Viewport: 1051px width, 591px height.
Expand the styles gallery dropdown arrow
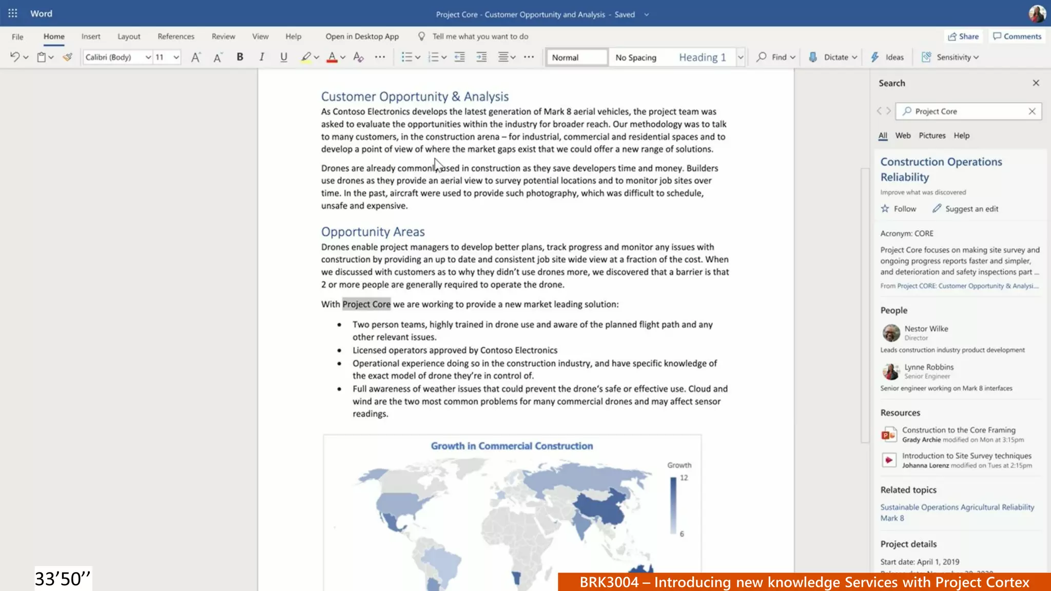click(x=741, y=57)
